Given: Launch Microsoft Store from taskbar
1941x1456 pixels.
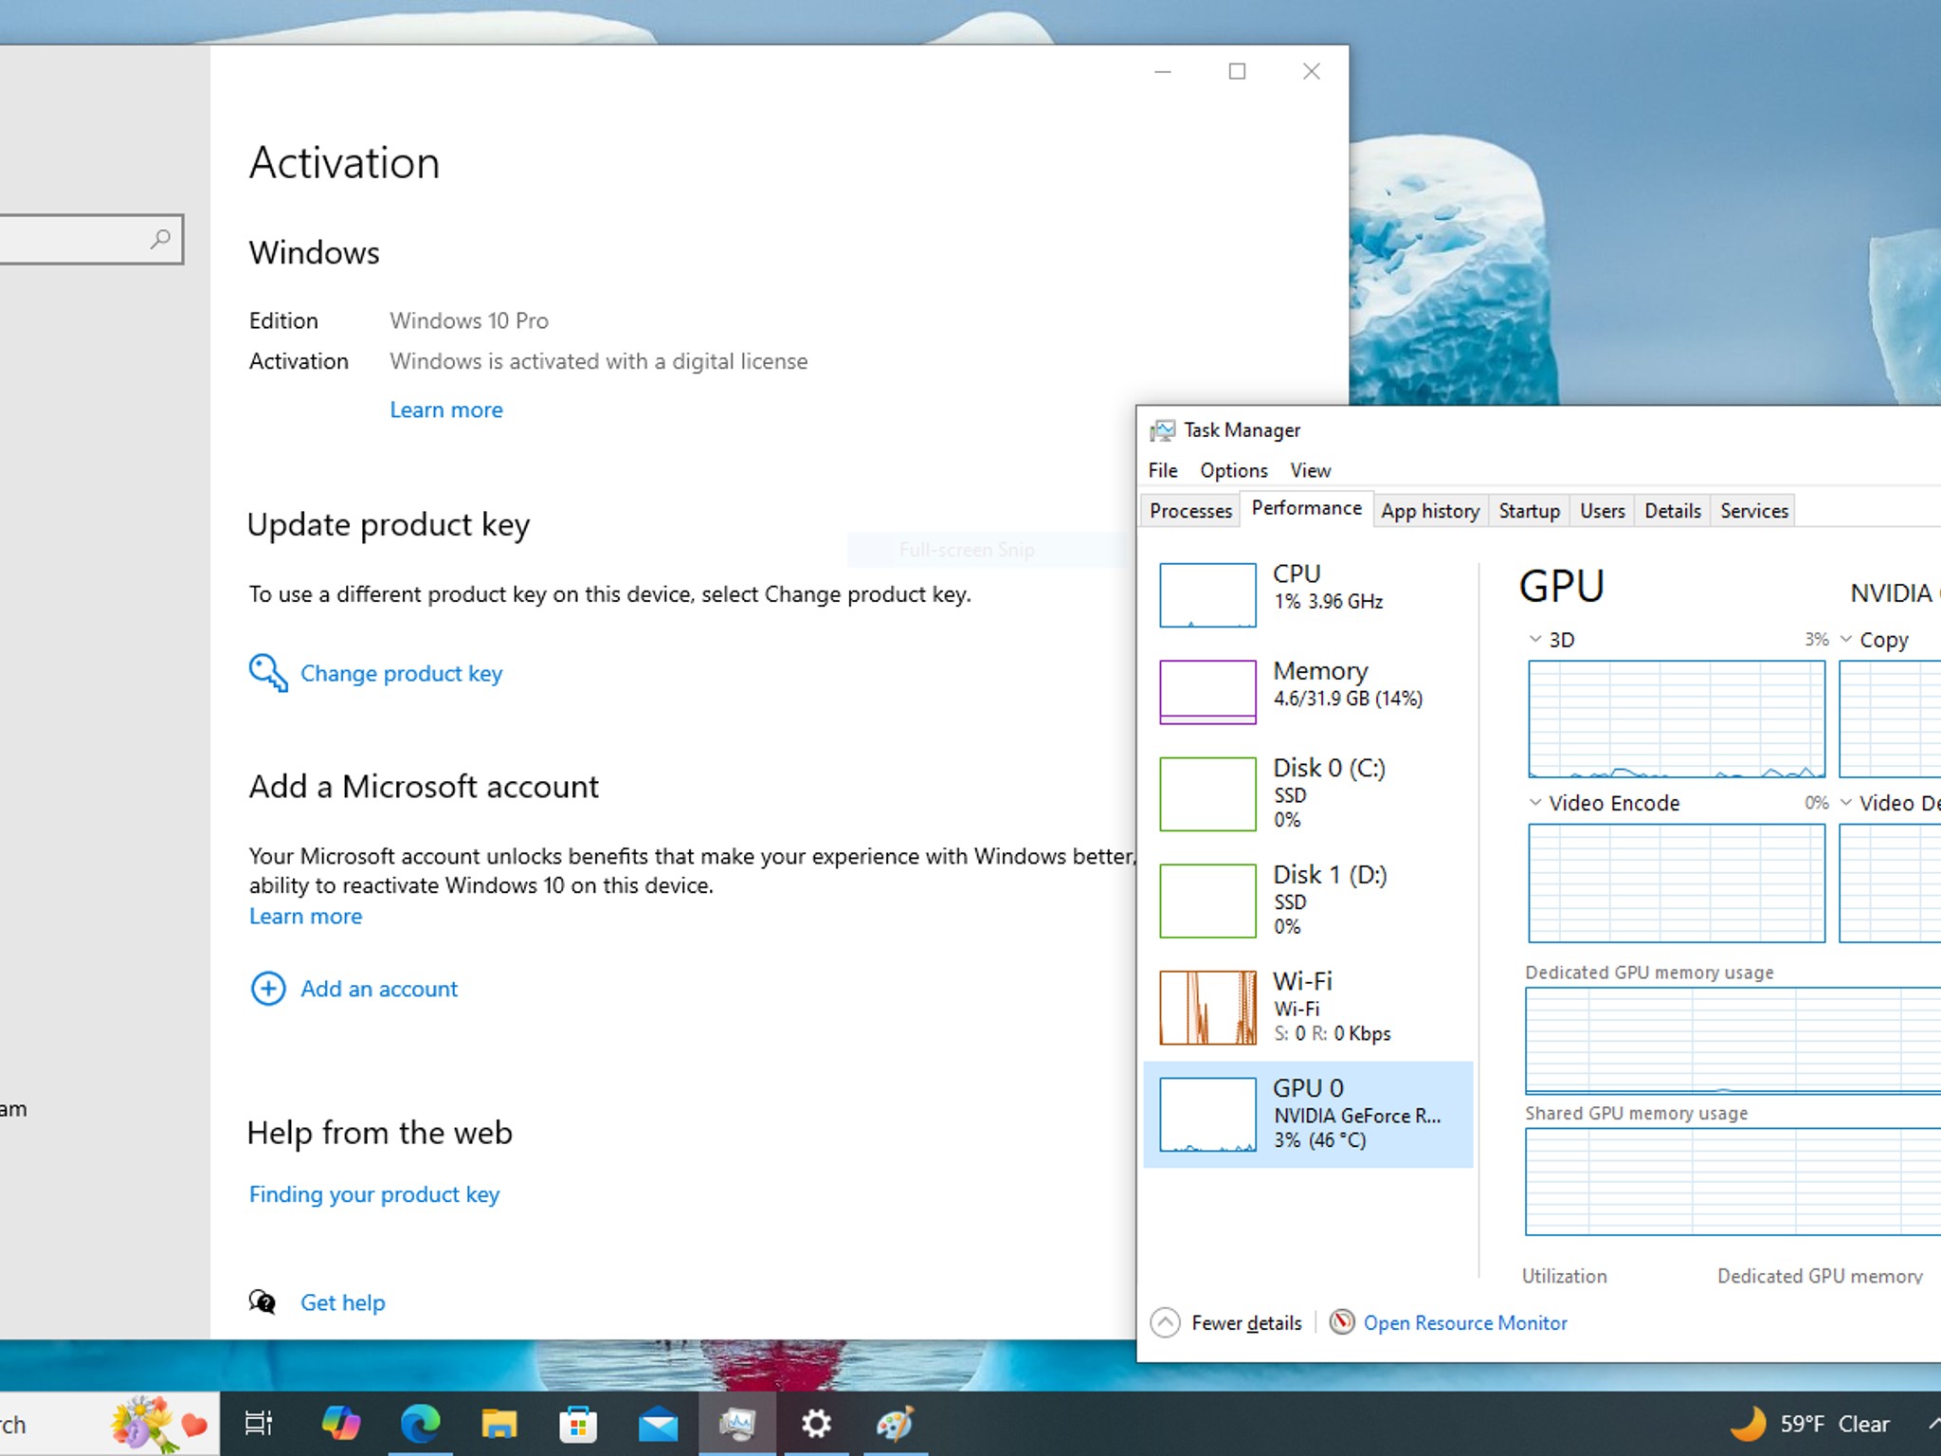Looking at the screenshot, I should pos(578,1424).
